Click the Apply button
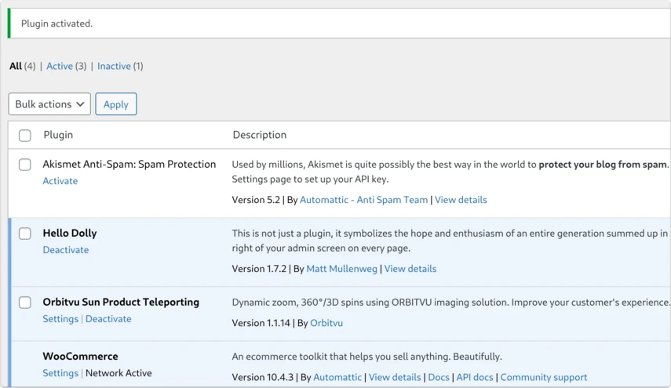 [116, 103]
